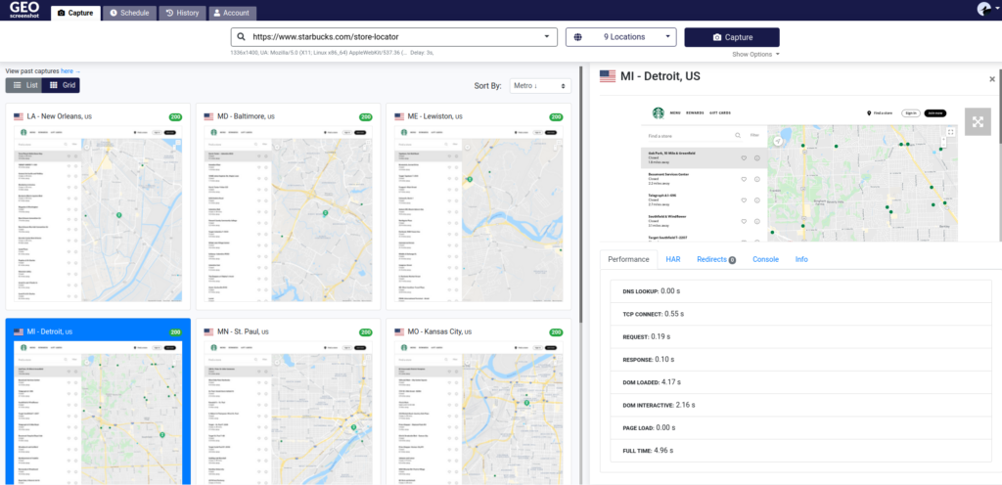Viewport: 1002px width, 485px height.
Task: Open the Account tab
Action: click(233, 13)
